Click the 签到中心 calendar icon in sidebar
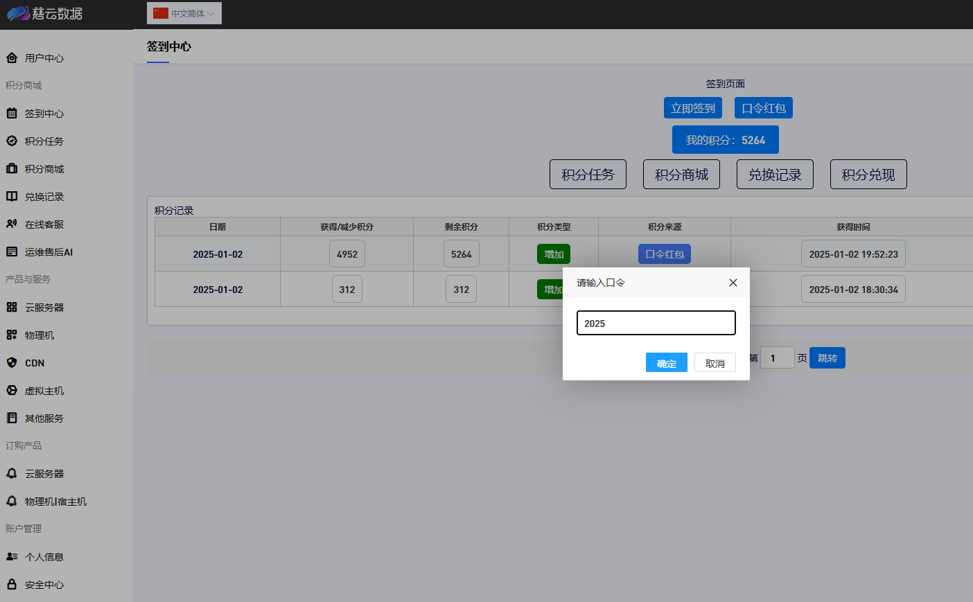This screenshot has height=602, width=973. click(x=12, y=113)
